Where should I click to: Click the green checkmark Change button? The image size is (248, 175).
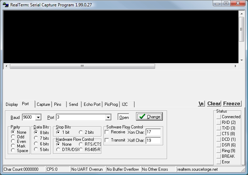(x=149, y=116)
